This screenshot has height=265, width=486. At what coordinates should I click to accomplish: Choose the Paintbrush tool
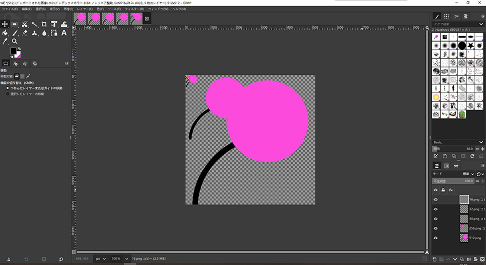(15, 33)
